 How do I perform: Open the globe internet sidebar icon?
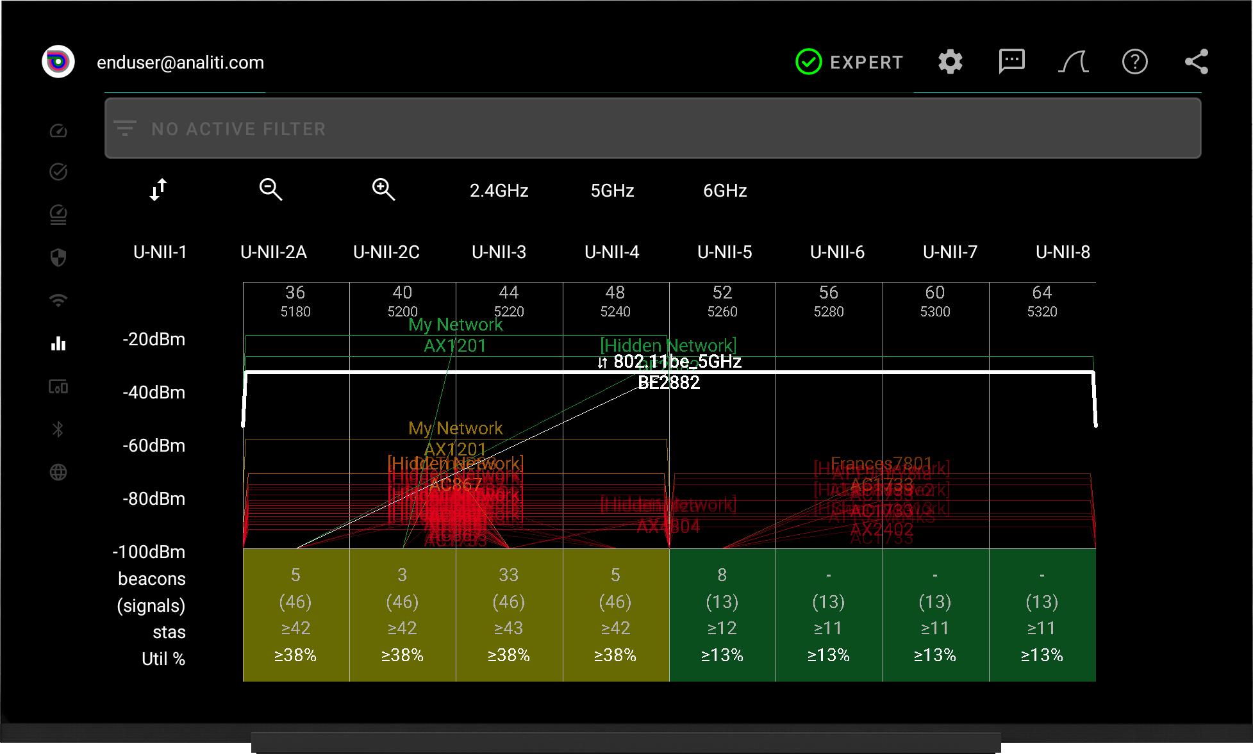58,472
